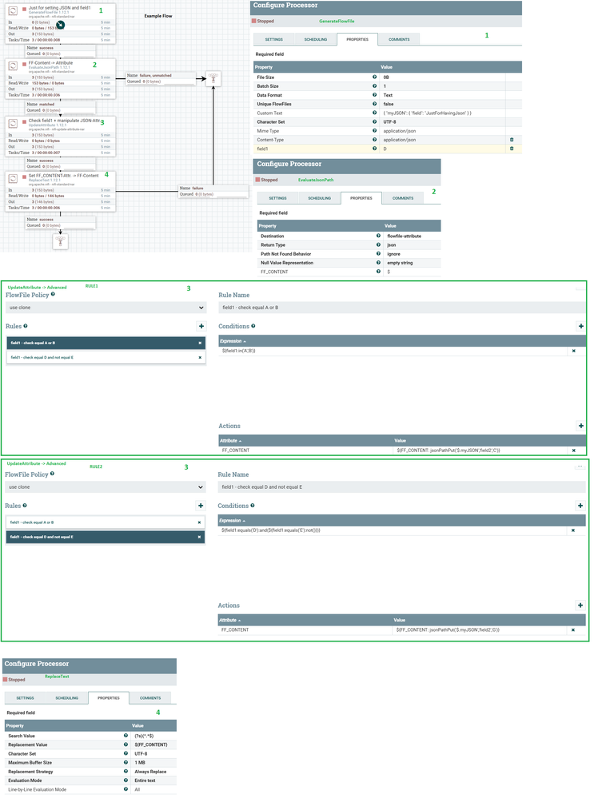This screenshot has height=798, width=594.
Task: Delete the field1 property via trash icon
Action: (x=512, y=149)
